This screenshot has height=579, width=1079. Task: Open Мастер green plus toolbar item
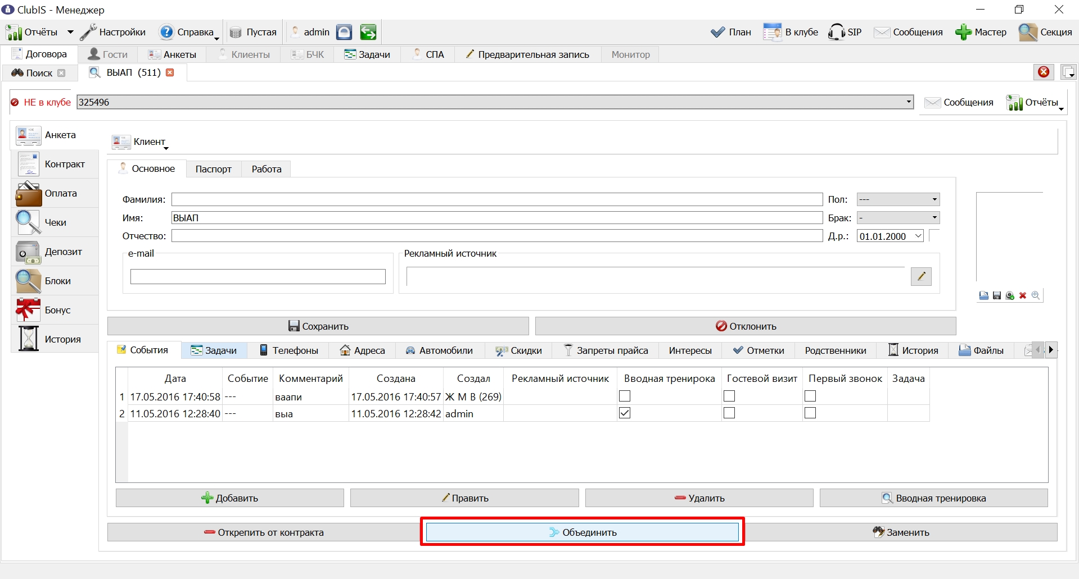coord(981,32)
